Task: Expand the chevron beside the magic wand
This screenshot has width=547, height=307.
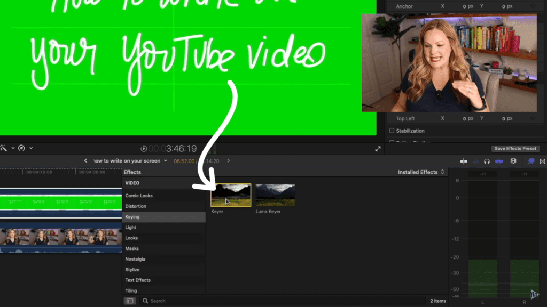Action: pos(13,148)
